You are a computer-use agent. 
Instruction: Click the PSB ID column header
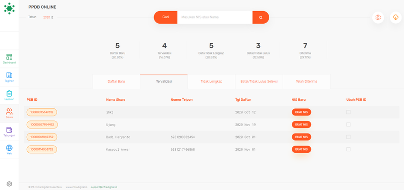pos(32,99)
